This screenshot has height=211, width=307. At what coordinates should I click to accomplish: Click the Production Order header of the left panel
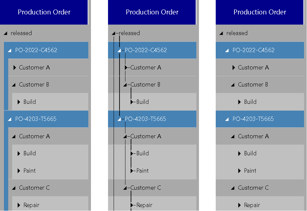click(44, 12)
